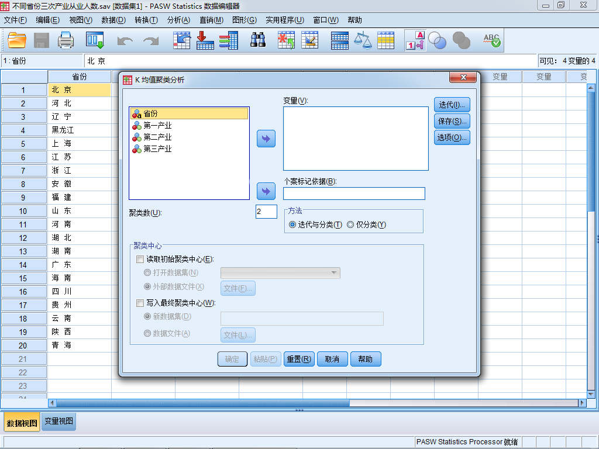The width and height of the screenshot is (599, 449).
Task: Click the 重置 button
Action: 299,359
